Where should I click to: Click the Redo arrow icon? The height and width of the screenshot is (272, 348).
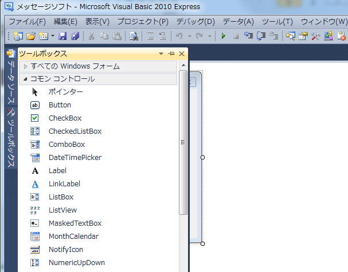click(200, 36)
